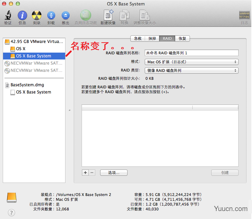Click the Unmount (卸载) toolbar icon

point(51,15)
